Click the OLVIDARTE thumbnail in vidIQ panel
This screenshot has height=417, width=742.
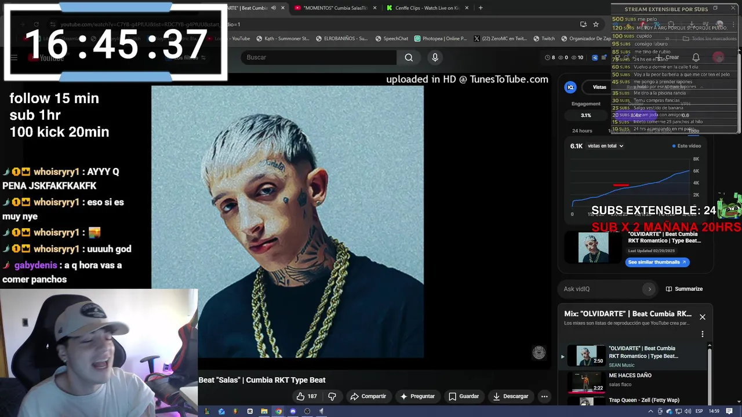tap(593, 247)
